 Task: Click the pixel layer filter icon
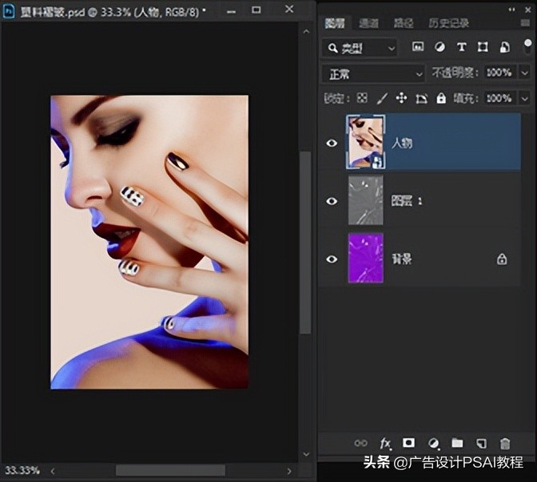pos(418,46)
